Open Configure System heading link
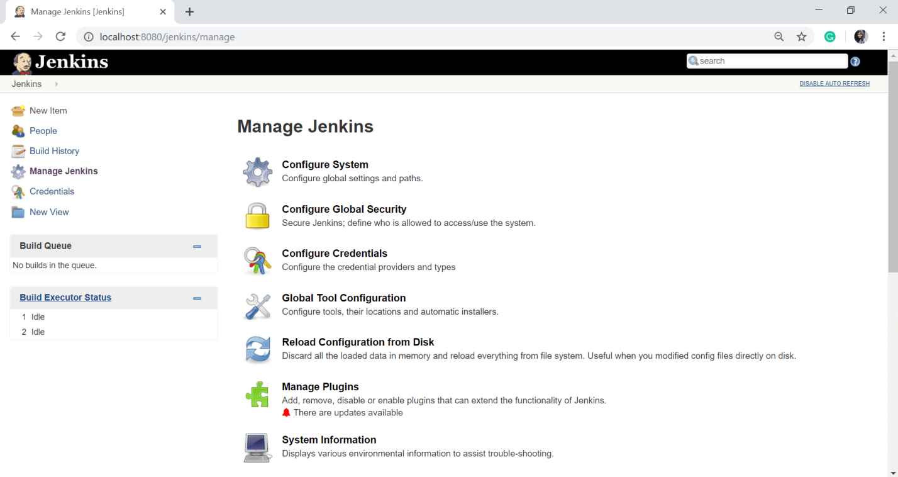 (325, 165)
